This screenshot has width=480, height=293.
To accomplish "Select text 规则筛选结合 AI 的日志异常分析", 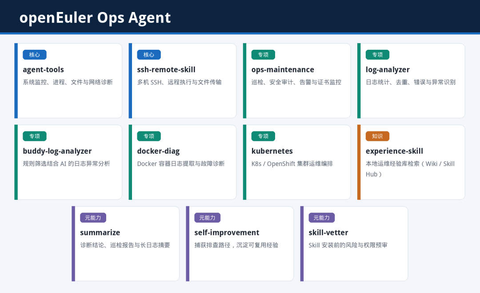I will click(x=66, y=164).
